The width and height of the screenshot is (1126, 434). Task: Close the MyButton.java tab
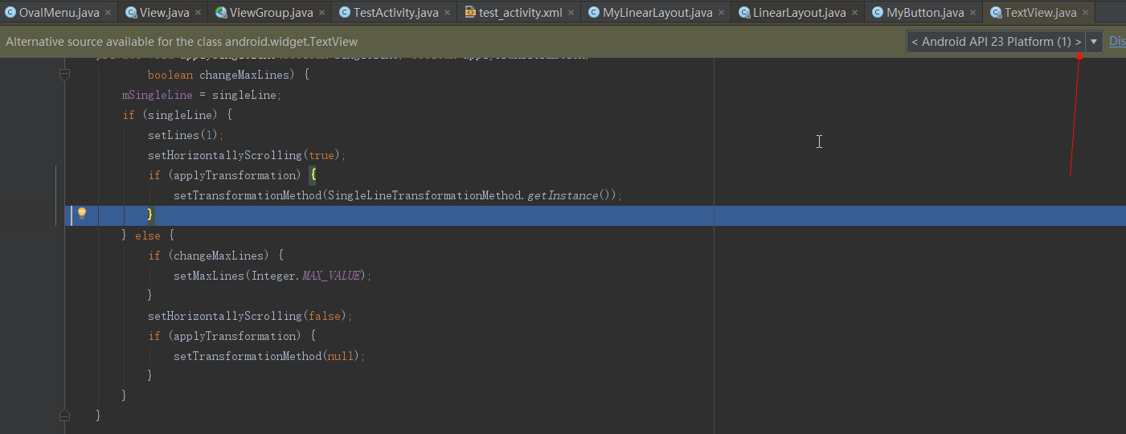point(972,13)
